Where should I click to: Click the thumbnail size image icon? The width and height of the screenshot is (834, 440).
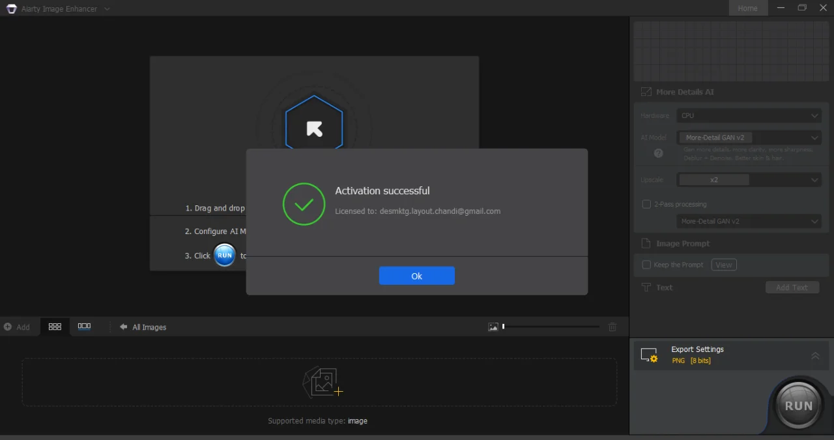tap(493, 327)
